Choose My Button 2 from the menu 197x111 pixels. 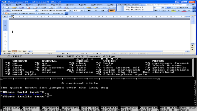click(x=135, y=10)
